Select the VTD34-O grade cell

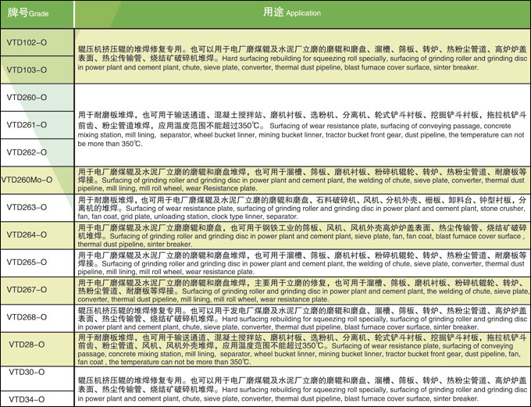click(x=37, y=399)
